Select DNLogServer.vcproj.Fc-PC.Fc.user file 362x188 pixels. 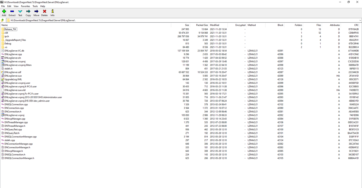click(21, 94)
